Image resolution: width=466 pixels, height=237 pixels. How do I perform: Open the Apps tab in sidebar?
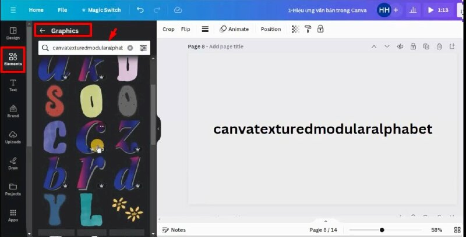[x=13, y=216]
